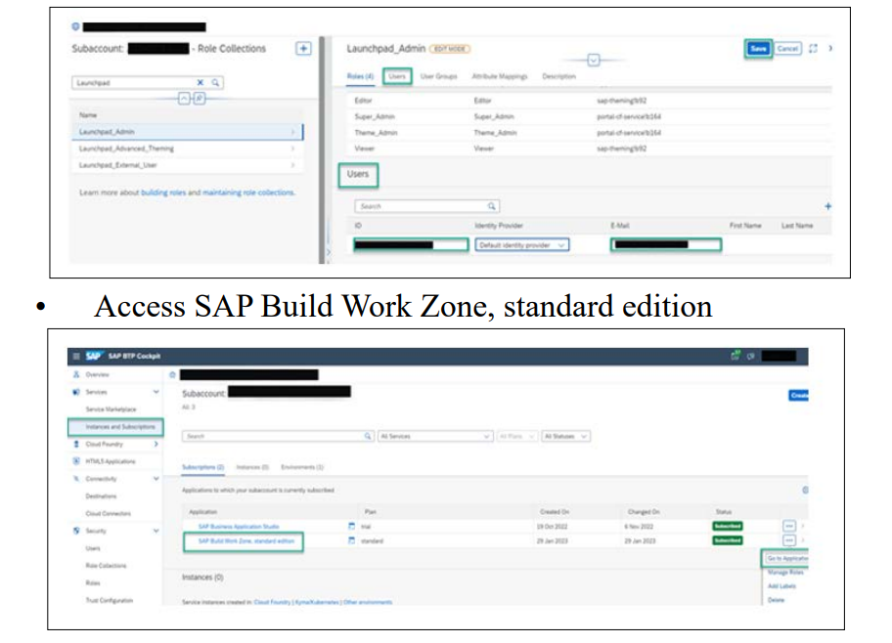
Task: Click the search icon in the Launchpad search box
Action: 215,82
